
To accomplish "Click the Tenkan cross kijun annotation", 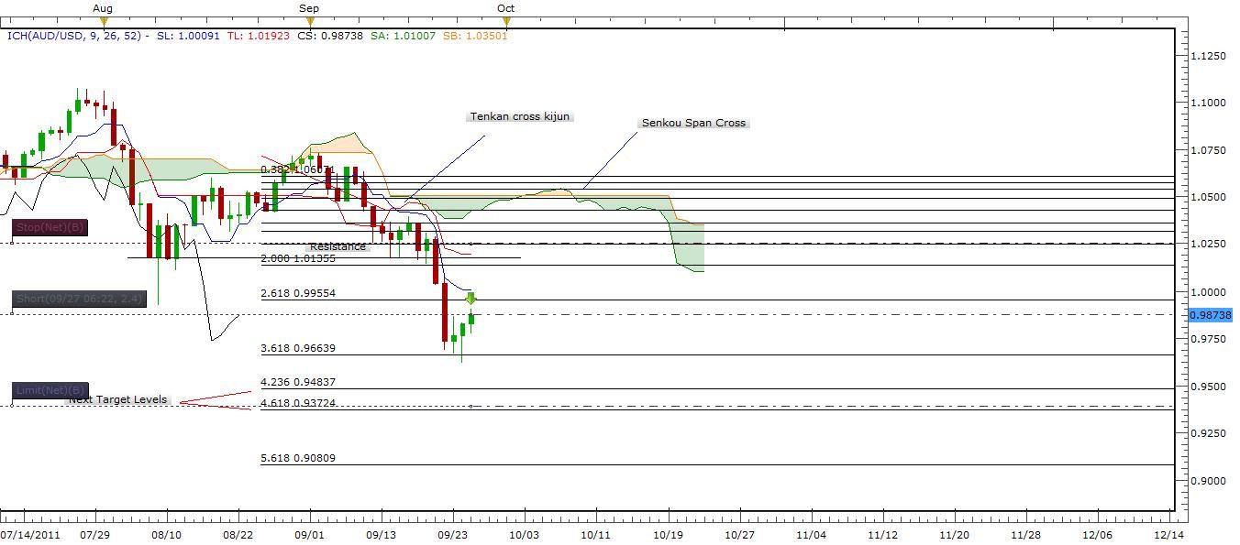I will tap(520, 117).
